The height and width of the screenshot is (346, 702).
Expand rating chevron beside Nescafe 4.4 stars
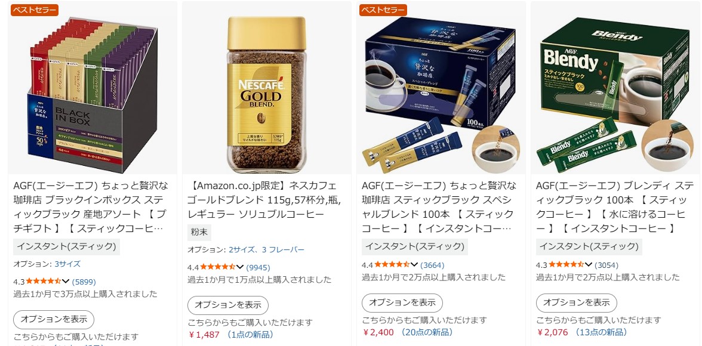coord(240,267)
